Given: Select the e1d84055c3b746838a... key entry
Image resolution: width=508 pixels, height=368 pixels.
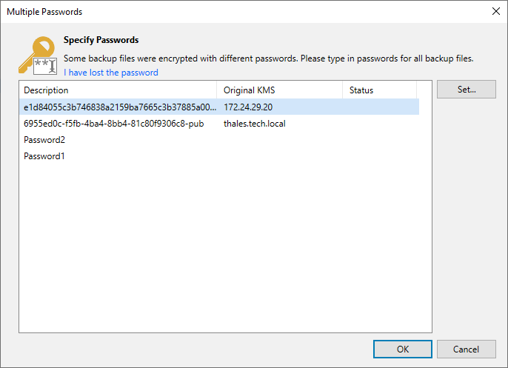Looking at the screenshot, I should [x=118, y=107].
